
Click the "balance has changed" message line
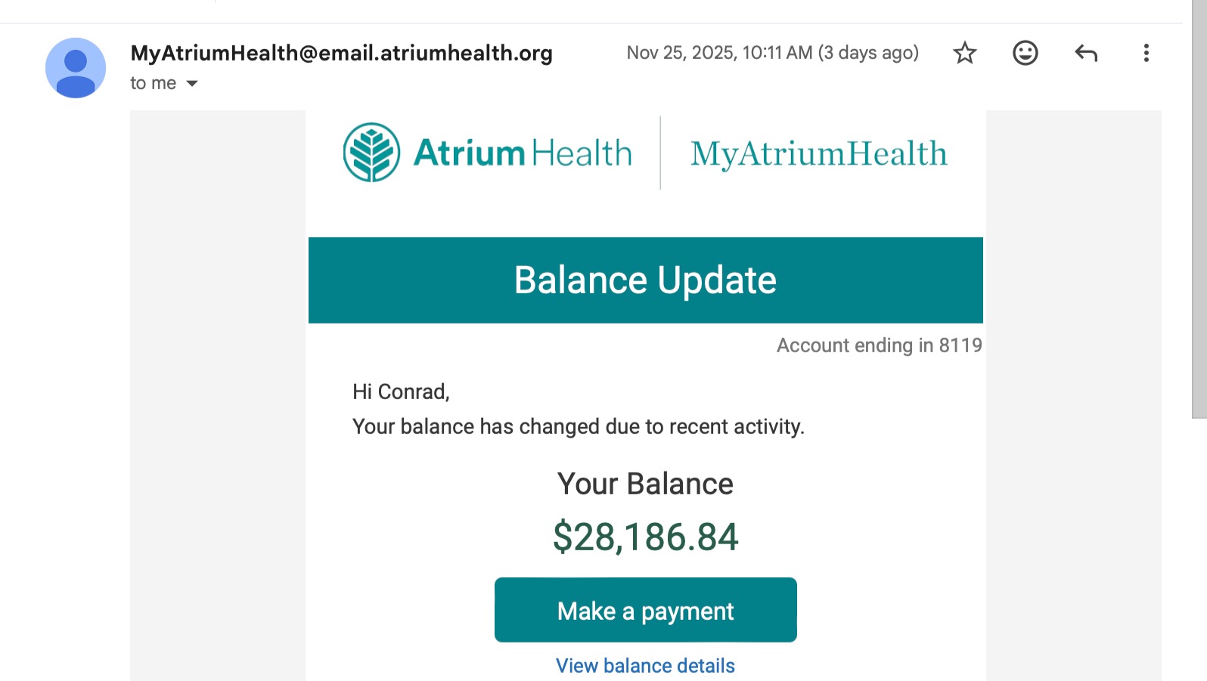(578, 427)
